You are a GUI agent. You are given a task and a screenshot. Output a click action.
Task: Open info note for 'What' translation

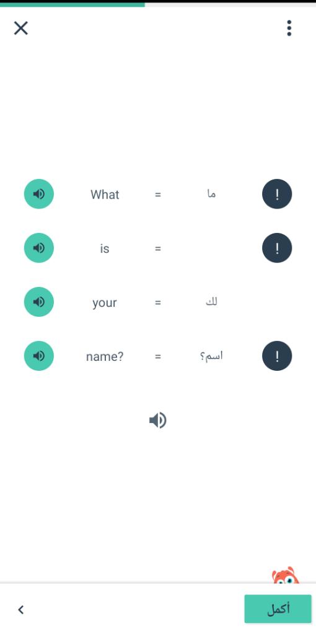[x=277, y=194]
